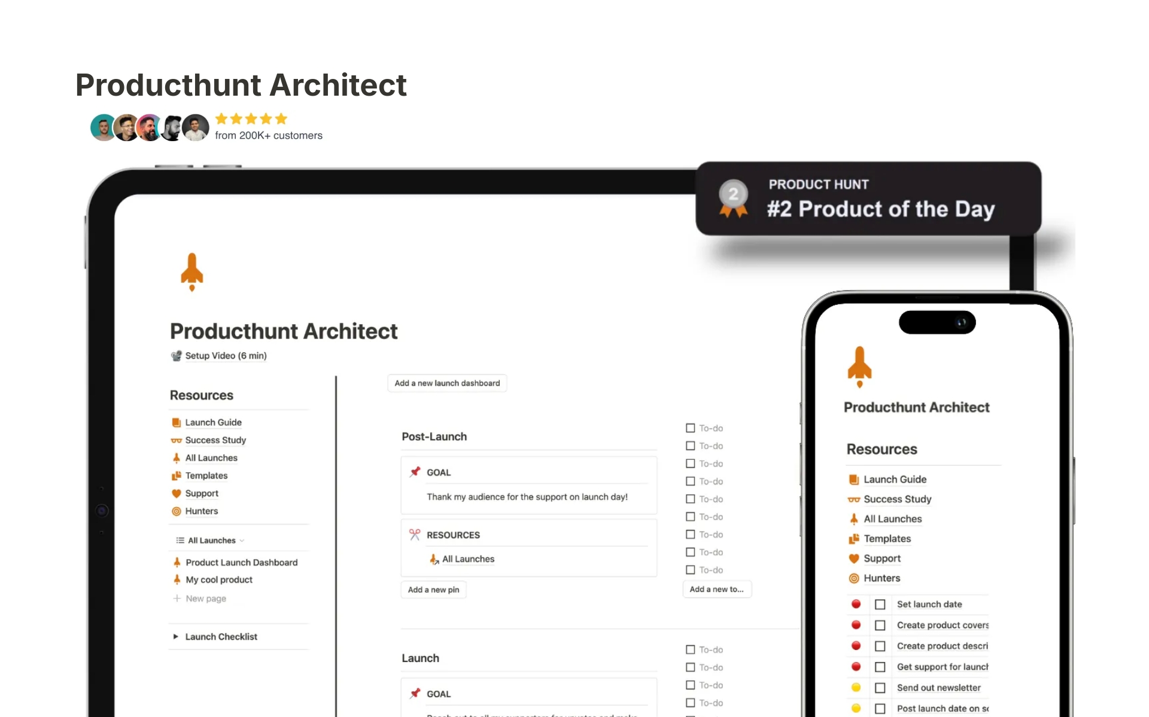Check the Set launch date checkbox
Image resolution: width=1149 pixels, height=717 pixels.
(x=880, y=605)
